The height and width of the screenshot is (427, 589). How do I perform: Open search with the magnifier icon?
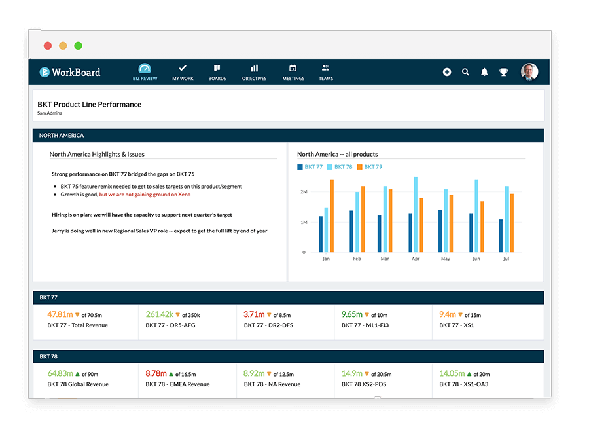click(465, 72)
